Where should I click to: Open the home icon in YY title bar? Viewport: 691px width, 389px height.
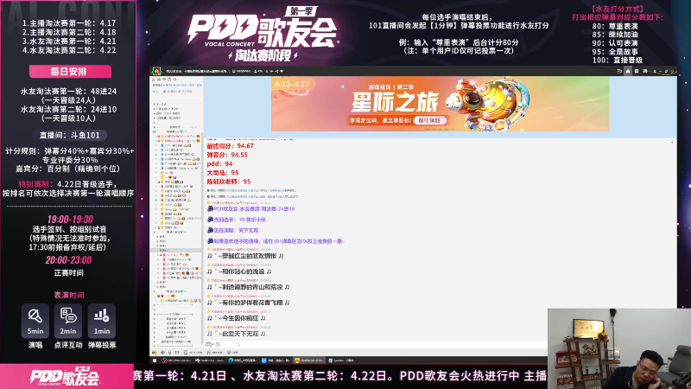(628, 71)
